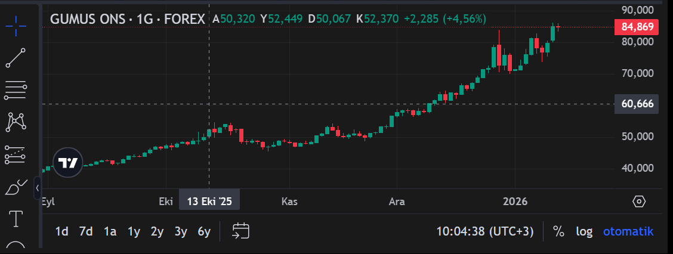Image resolution: width=673 pixels, height=254 pixels.
Task: Select the text annotation tool
Action: pyautogui.click(x=16, y=219)
